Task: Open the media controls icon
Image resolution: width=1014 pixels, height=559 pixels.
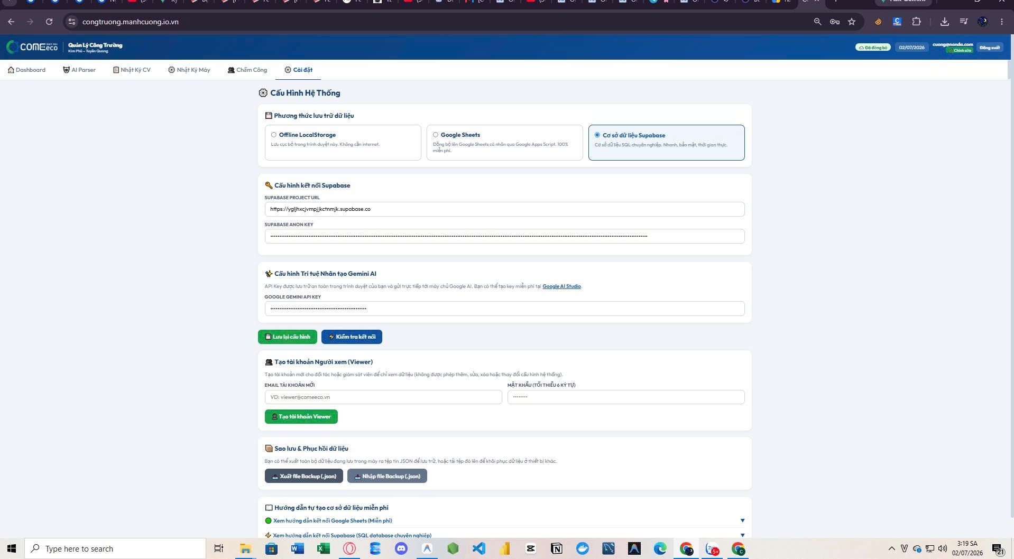Action: pyautogui.click(x=964, y=22)
